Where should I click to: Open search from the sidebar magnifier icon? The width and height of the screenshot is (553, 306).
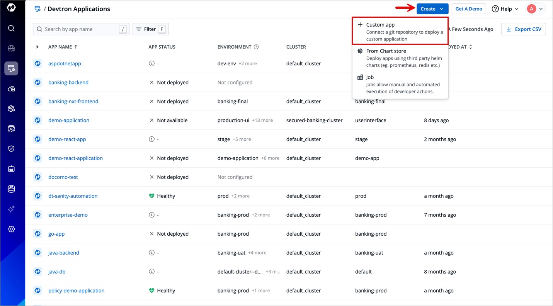11,28
